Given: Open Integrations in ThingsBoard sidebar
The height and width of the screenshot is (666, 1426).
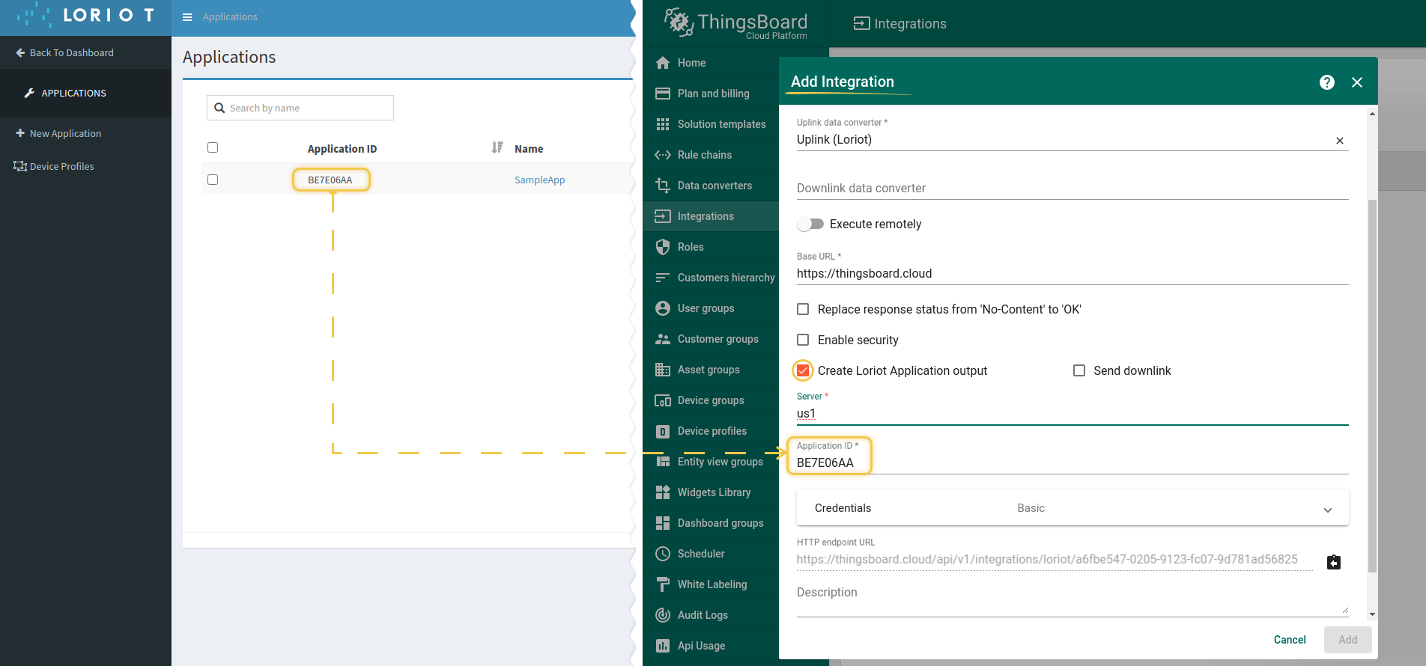Looking at the screenshot, I should point(711,216).
